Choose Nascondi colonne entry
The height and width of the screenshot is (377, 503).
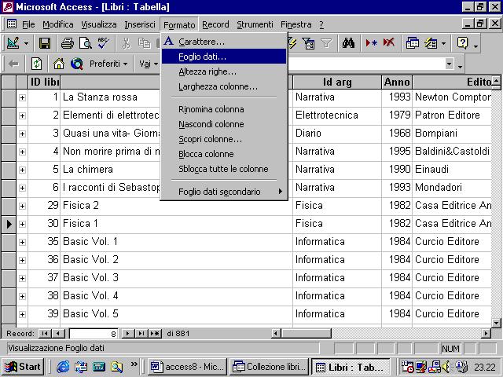coord(224,124)
